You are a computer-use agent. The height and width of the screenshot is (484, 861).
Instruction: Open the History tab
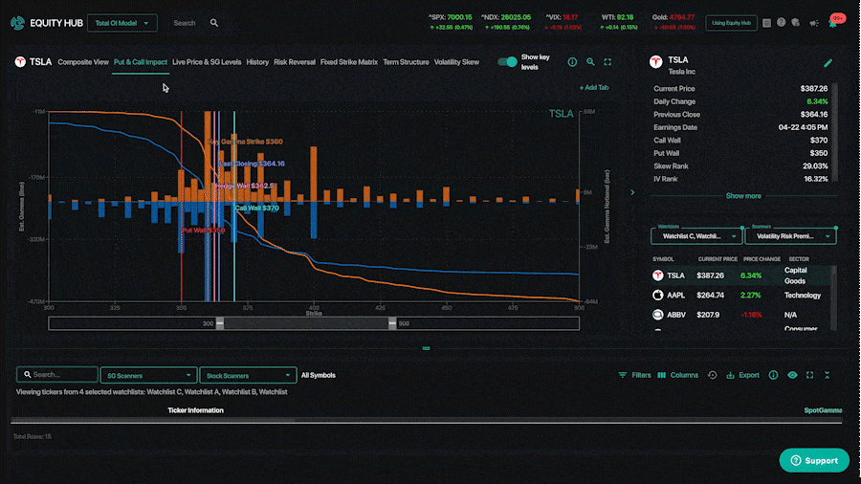(x=257, y=62)
